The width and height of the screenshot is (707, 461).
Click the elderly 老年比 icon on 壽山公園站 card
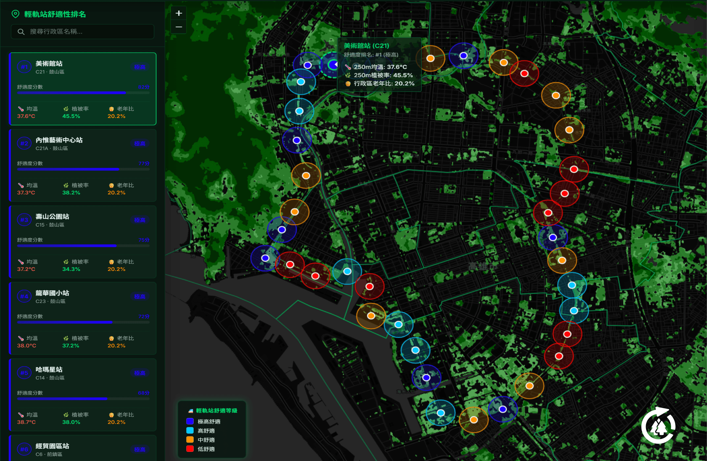tap(111, 262)
